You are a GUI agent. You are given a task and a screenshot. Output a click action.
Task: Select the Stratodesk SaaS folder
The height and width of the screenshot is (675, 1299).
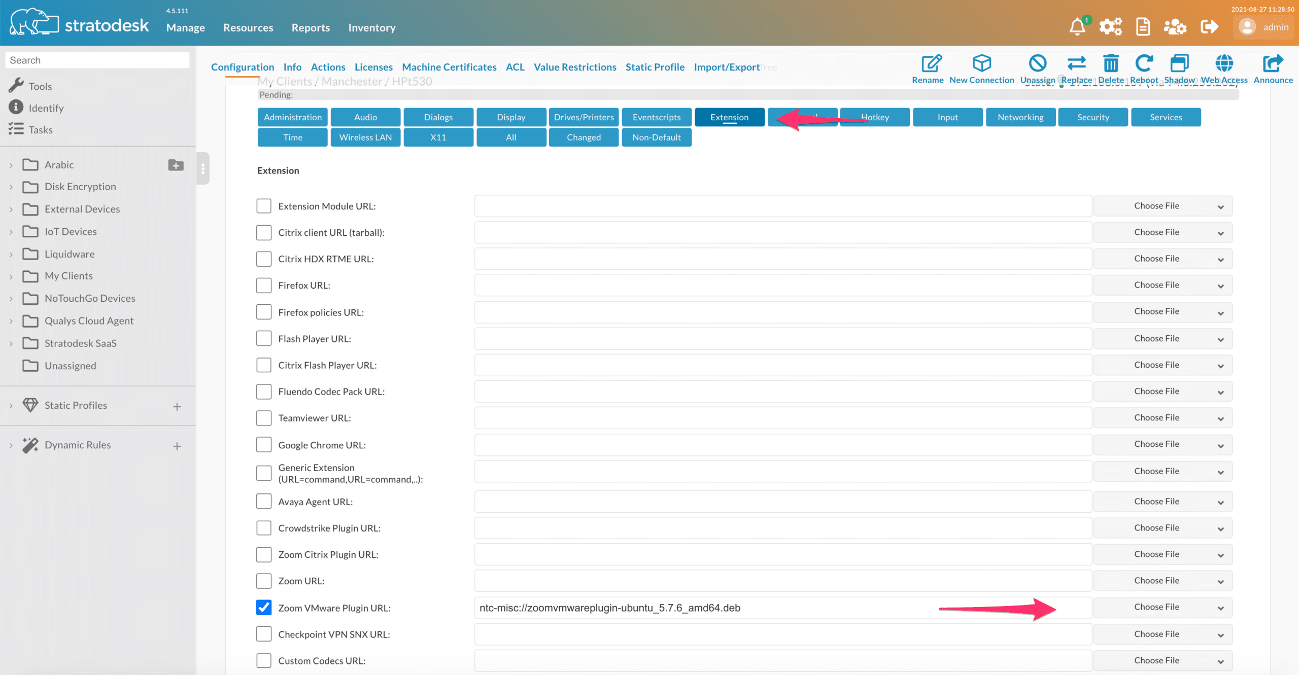pos(70,343)
